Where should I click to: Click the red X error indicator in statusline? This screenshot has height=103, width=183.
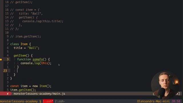point(8,94)
